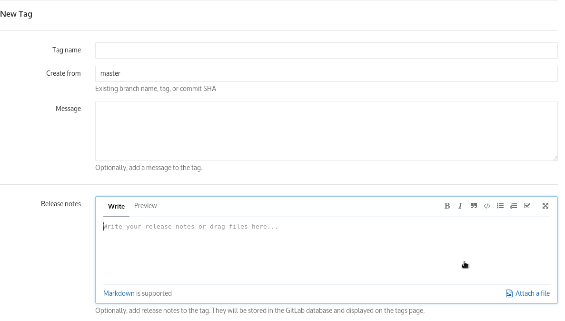The height and width of the screenshot is (321, 565).
Task: Click the resize grip of the Message box
Action: click(x=555, y=158)
